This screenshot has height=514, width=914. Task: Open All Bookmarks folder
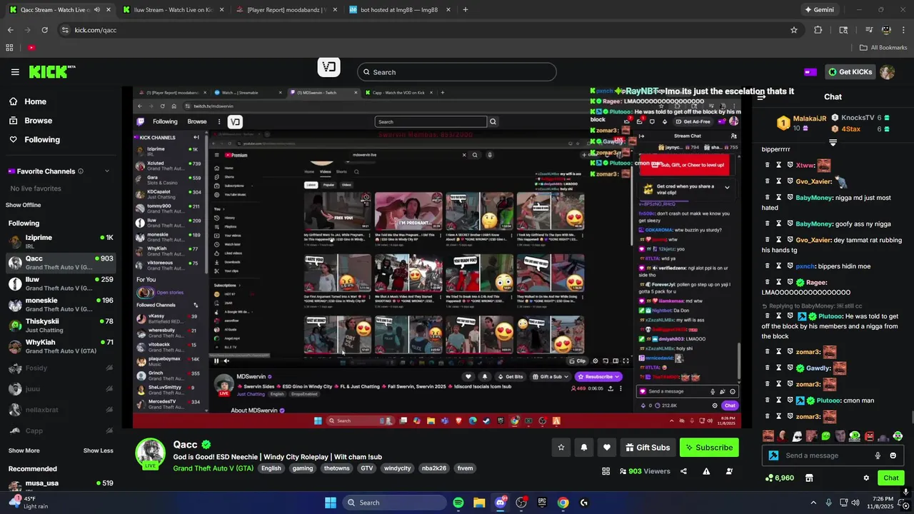point(883,48)
